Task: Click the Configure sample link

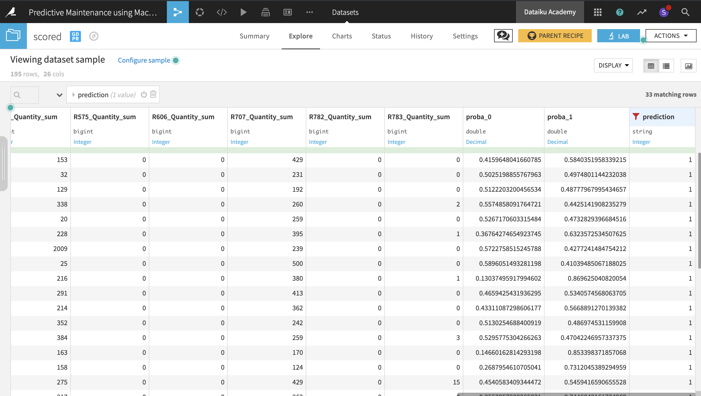Action: pyautogui.click(x=144, y=60)
